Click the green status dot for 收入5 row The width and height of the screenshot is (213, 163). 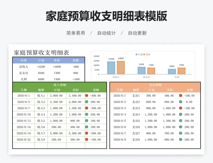coord(87,120)
